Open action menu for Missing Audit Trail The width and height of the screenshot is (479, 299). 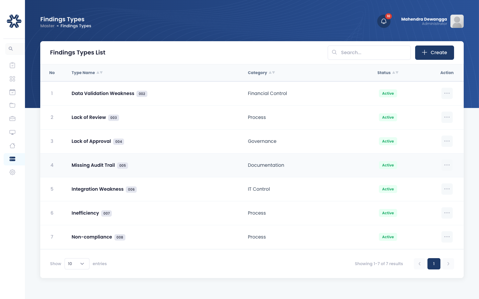[447, 165]
